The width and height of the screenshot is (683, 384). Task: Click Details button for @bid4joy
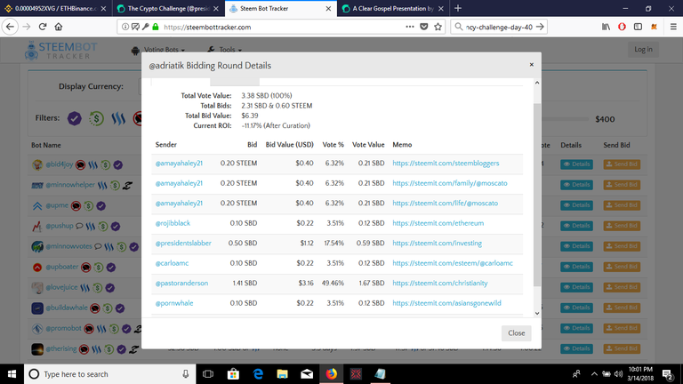[576, 164]
